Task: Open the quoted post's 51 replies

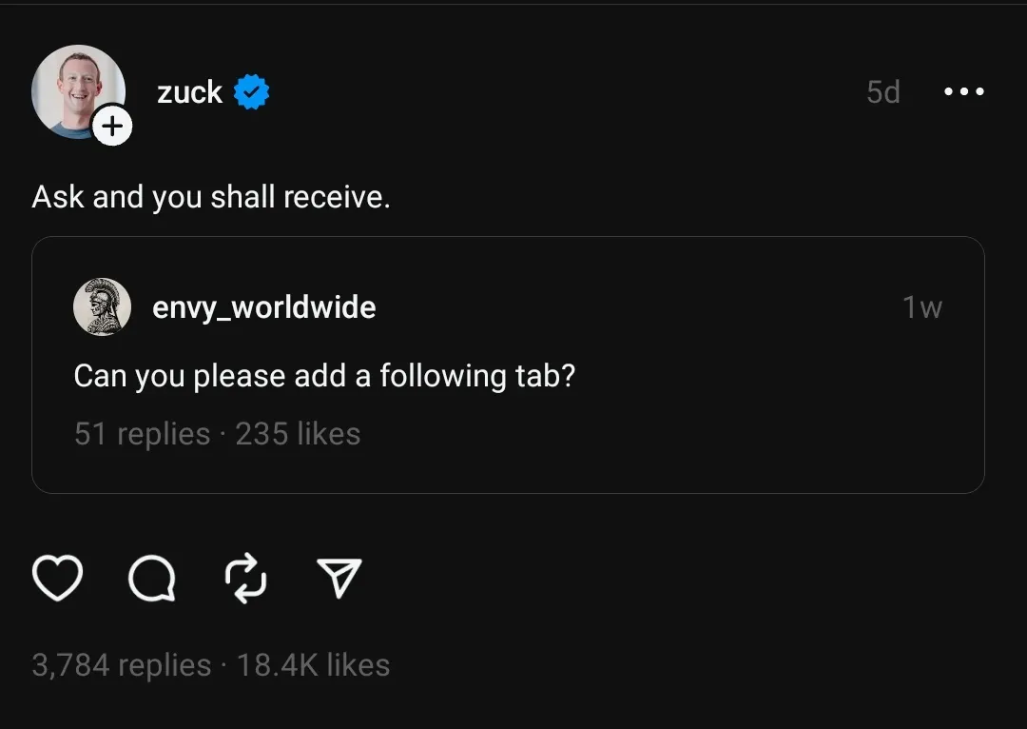Action: click(142, 434)
